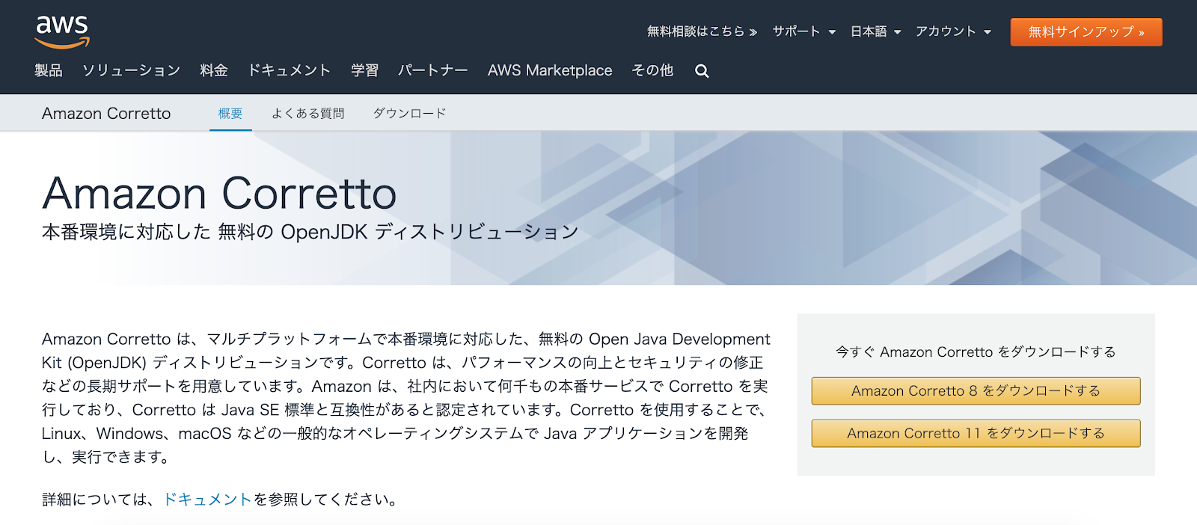Image resolution: width=1197 pixels, height=525 pixels.
Task: Open the ソリューション menu
Action: 131,70
